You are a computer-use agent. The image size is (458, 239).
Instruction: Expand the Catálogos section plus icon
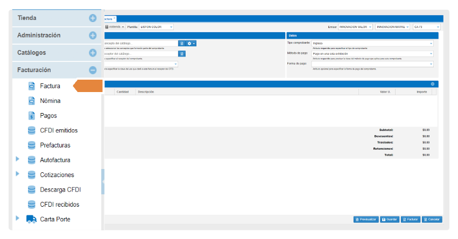pyautogui.click(x=93, y=53)
